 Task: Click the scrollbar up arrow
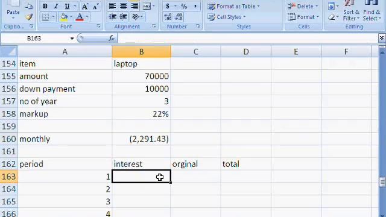[x=382, y=52]
